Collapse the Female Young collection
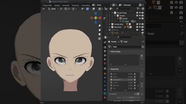 click(112, 13)
